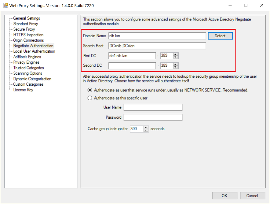Viewport: 270px width, 204px height.
Task: Decrease Second DC port number
Action: tap(175, 67)
